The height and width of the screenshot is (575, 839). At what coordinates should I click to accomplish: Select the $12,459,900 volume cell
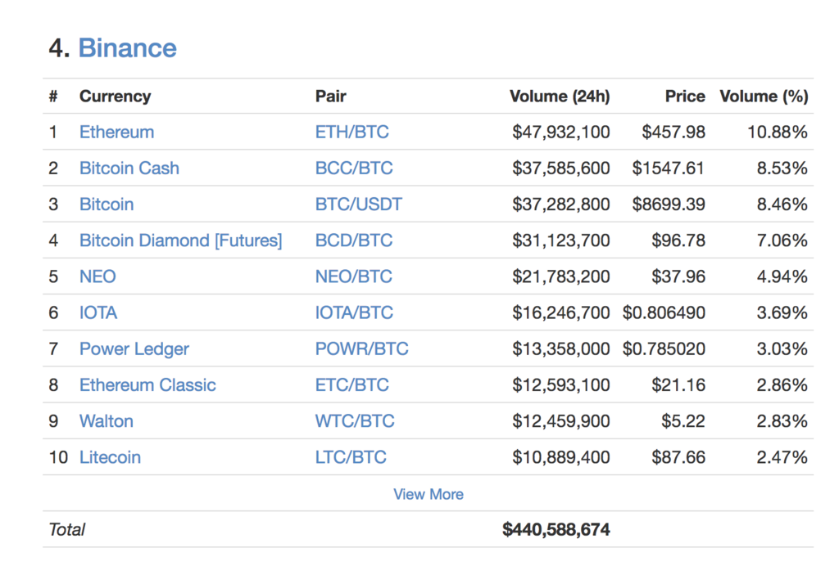point(560,421)
